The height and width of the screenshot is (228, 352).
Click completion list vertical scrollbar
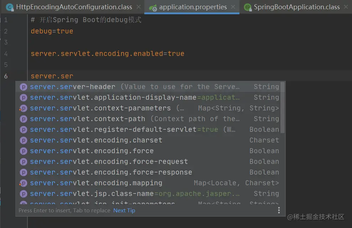283,108
